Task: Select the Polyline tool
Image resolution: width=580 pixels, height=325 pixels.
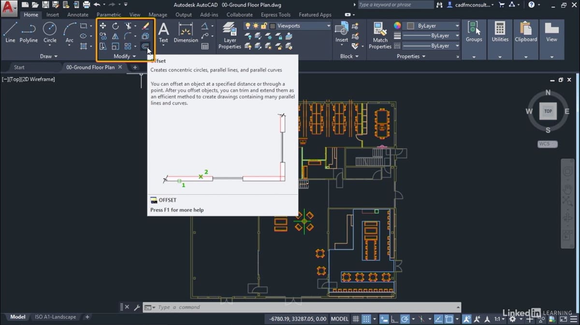Action: [x=29, y=32]
